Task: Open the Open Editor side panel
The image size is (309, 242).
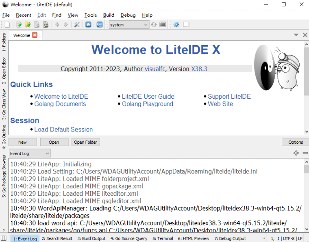Action: (4, 71)
